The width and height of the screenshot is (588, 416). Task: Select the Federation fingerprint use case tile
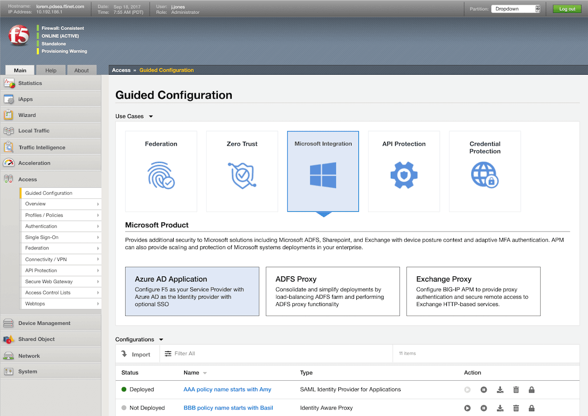tap(161, 171)
